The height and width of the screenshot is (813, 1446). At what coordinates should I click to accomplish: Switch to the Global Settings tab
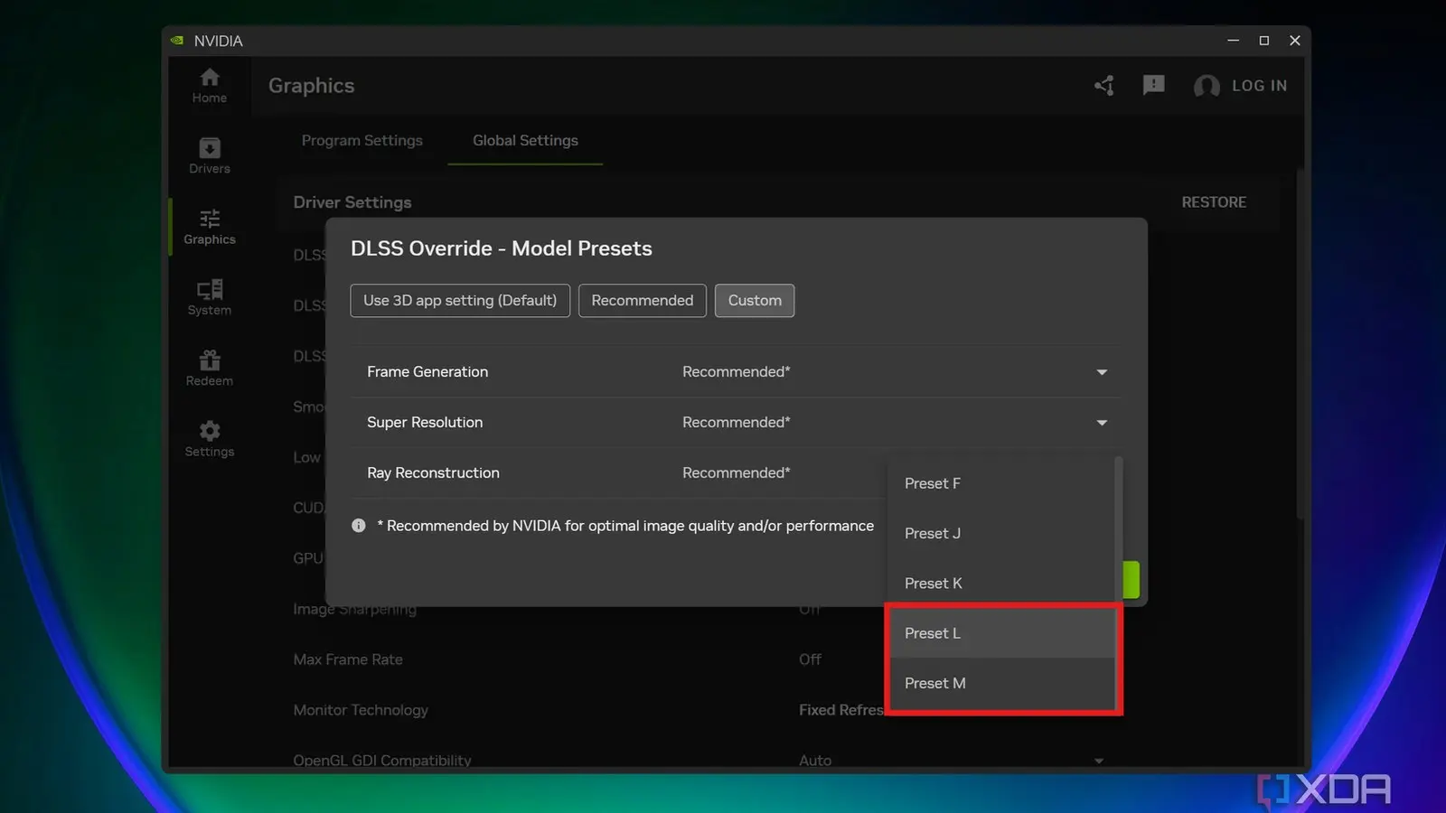(525, 140)
